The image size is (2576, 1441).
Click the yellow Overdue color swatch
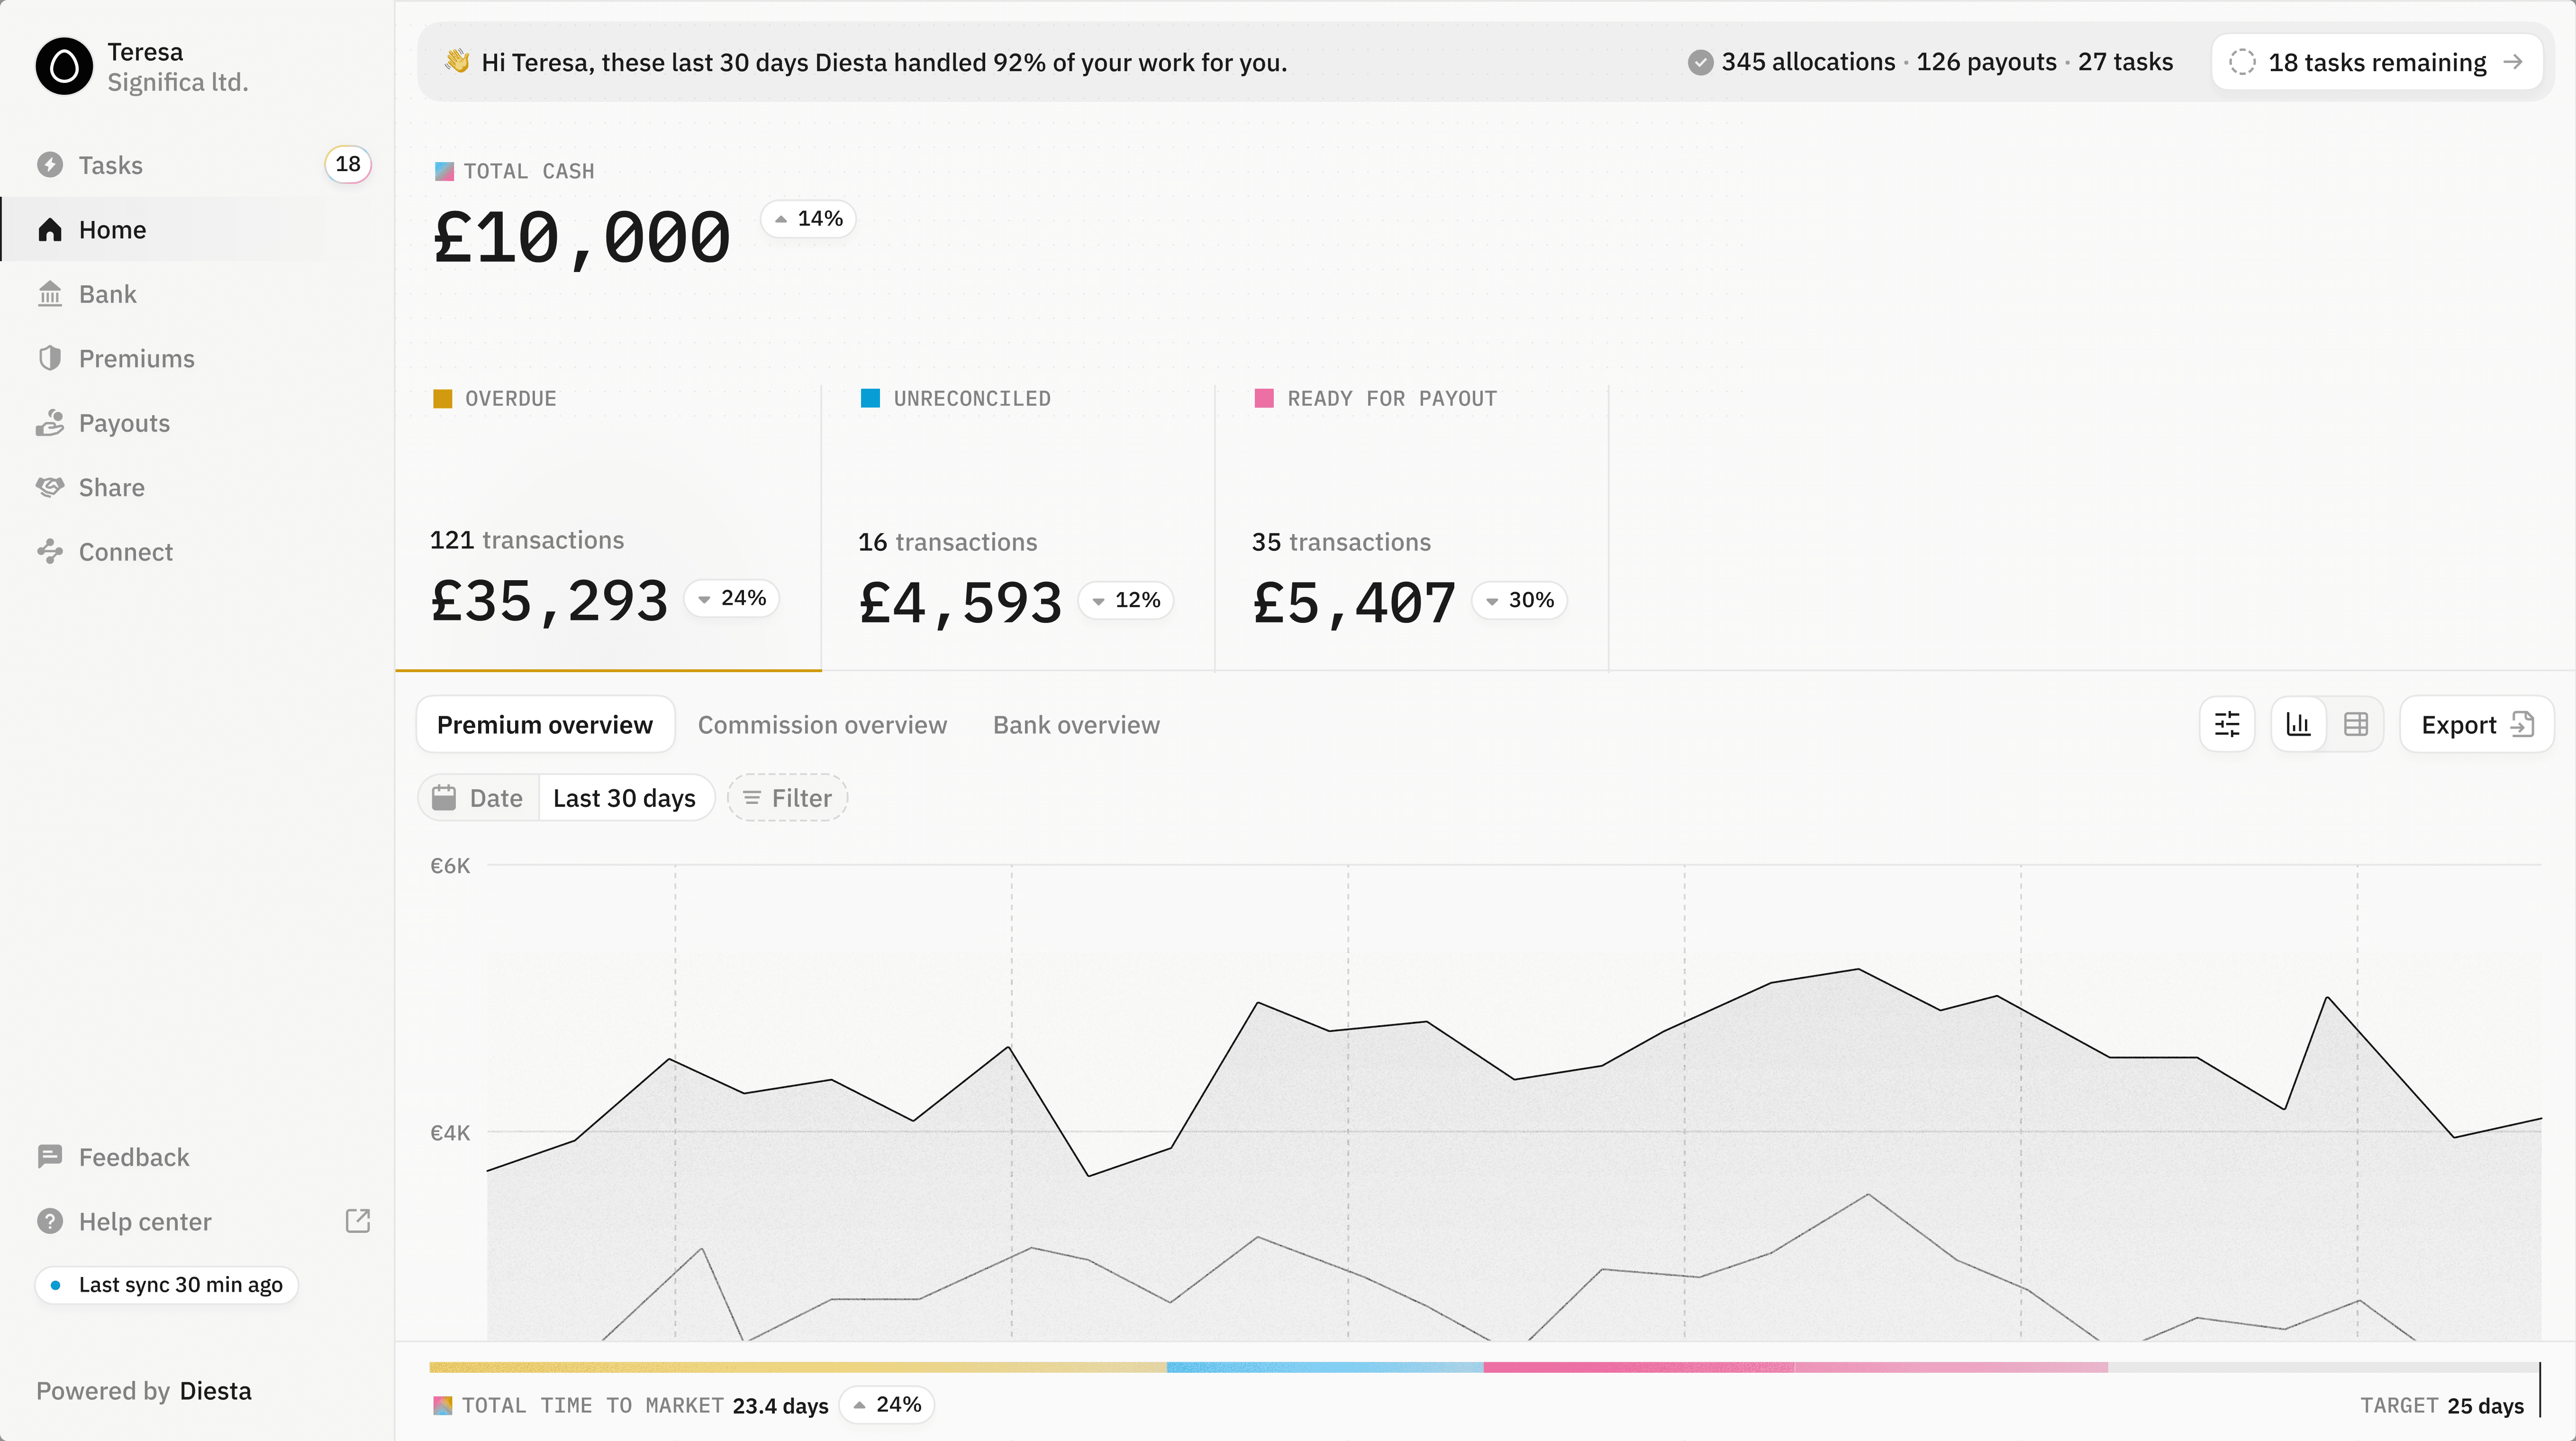click(x=442, y=399)
